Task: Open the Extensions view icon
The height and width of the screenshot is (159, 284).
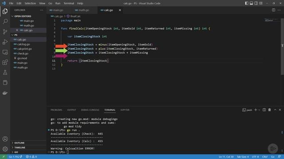Action: click(x=5, y=62)
